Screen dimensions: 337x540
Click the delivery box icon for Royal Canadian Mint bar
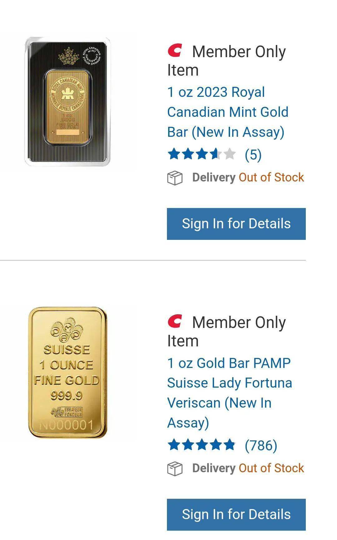point(175,178)
